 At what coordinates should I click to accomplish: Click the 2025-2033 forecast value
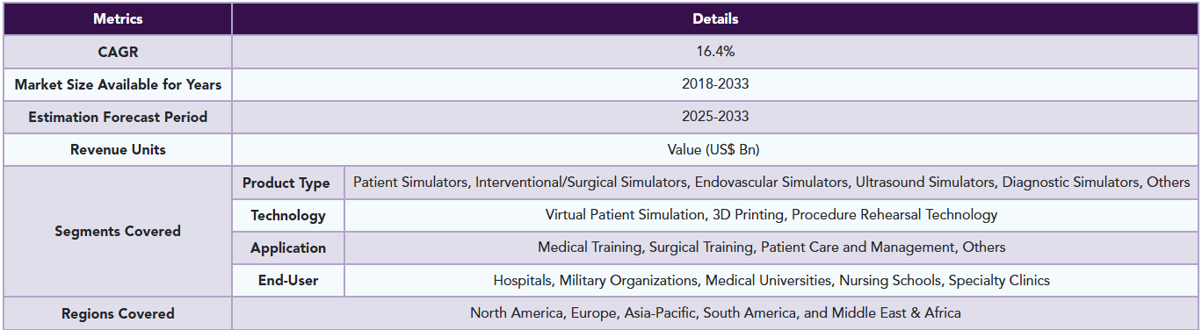click(x=715, y=117)
